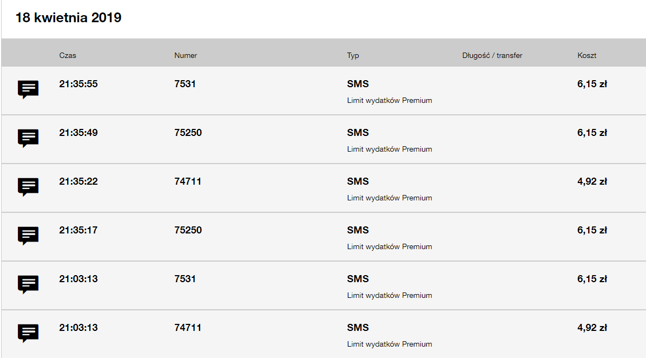Viewport: 646px width, 358px height.
Task: Select the Czas column header
Action: click(68, 55)
